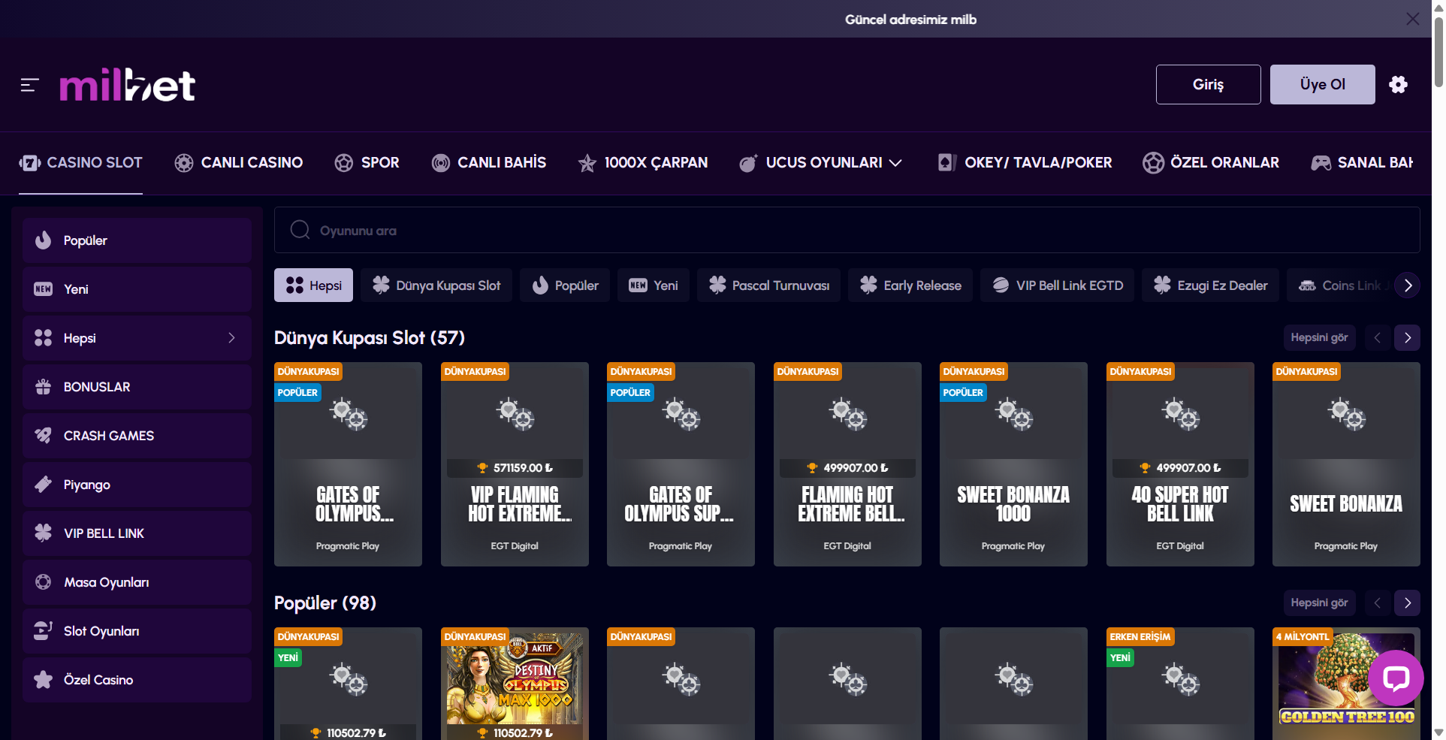
Task: Click Hepsini gör for Popüler section
Action: pos(1320,603)
